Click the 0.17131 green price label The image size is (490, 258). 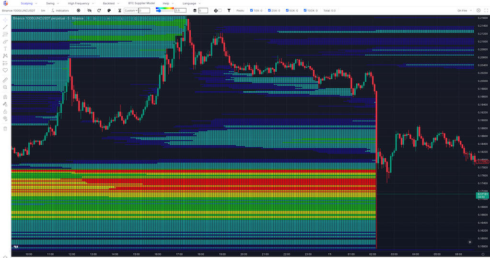pyautogui.click(x=482, y=195)
